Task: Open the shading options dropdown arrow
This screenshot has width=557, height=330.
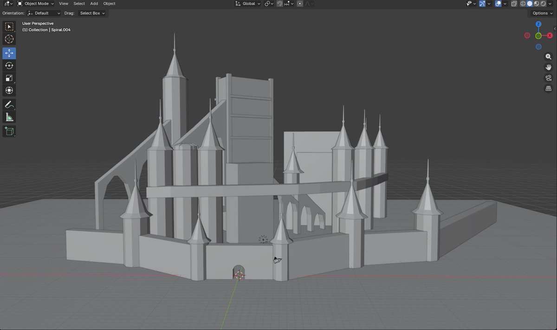Action: 549,4
